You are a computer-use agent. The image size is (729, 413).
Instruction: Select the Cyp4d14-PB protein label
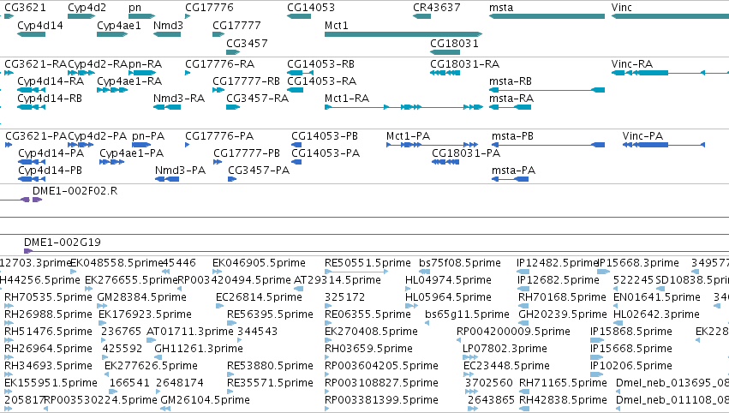51,171
